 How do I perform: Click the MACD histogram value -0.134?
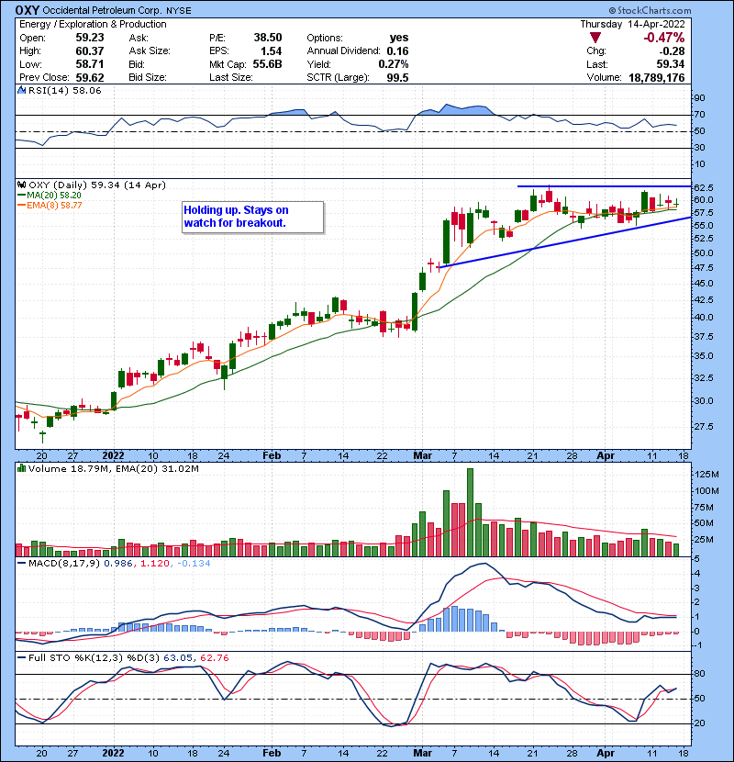click(194, 564)
